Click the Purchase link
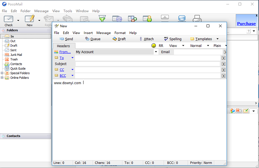 tap(246, 24)
